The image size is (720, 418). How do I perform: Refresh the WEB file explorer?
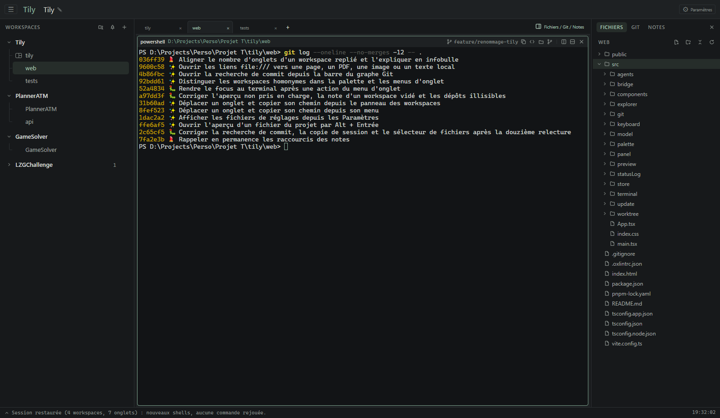(x=712, y=42)
